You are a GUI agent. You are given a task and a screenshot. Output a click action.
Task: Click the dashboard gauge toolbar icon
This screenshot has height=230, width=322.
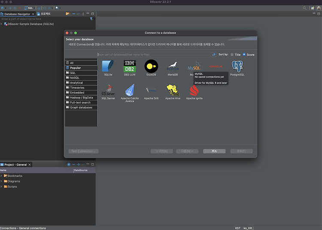pyautogui.click(x=45, y=8)
